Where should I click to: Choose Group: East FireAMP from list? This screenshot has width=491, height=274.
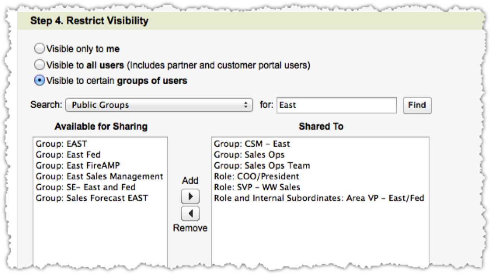[x=78, y=165]
